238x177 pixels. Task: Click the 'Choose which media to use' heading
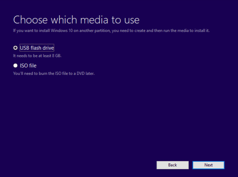[76, 20]
